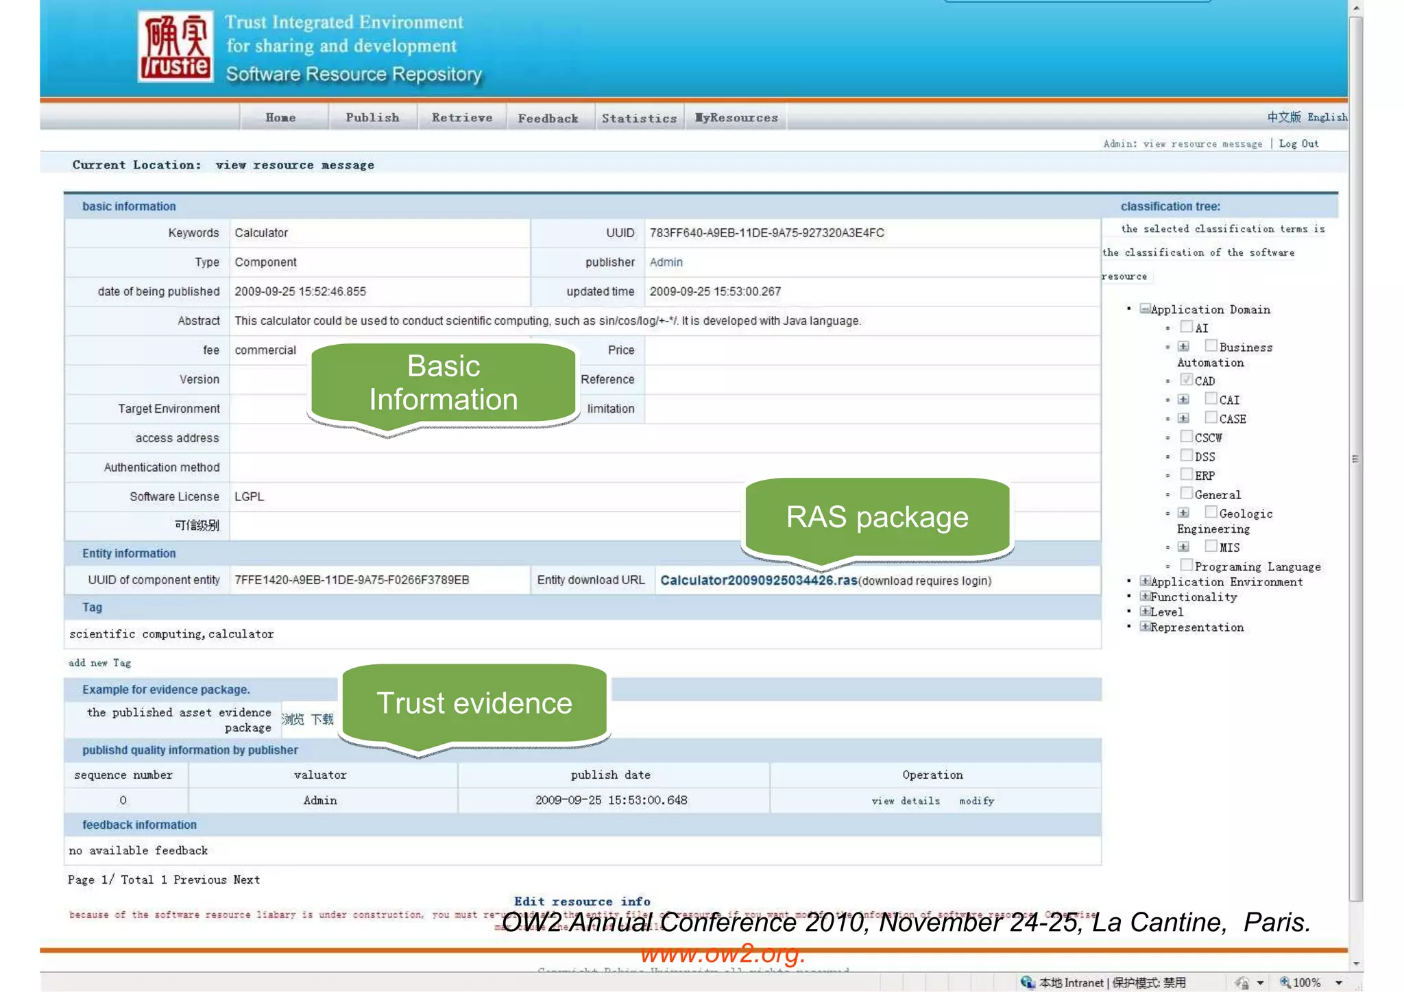Switch language to English
The width and height of the screenshot is (1404, 992).
pos(1327,117)
